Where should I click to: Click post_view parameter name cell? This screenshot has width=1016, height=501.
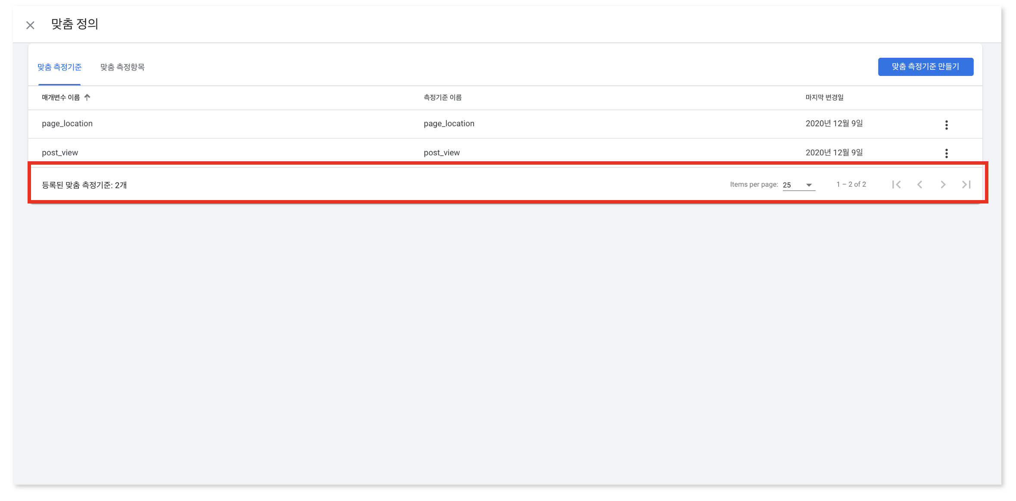(x=60, y=153)
